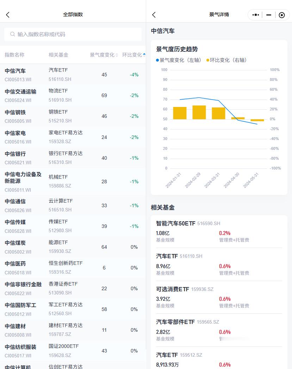Open the mini-program more options (···) menu
Viewport: 292px width, 369px height.
(x=255, y=15)
